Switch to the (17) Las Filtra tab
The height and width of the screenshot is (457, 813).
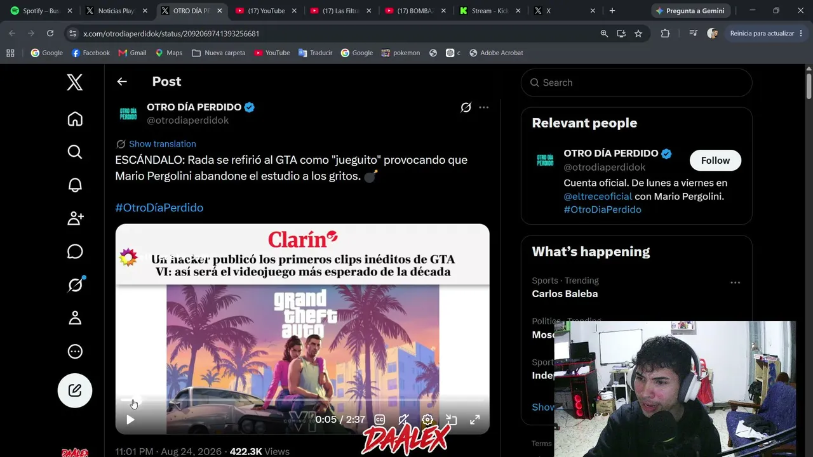(340, 11)
